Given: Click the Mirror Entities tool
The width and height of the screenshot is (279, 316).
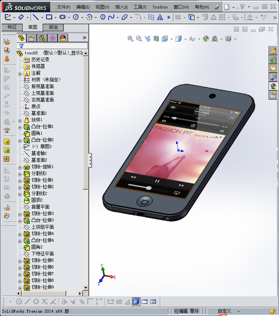Looking at the screenshot, I should click(214, 17).
